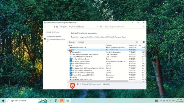This screenshot has width=184, height=103.
Task: Select the Camtasia 2021 row
Action: pyautogui.click(x=106, y=52)
